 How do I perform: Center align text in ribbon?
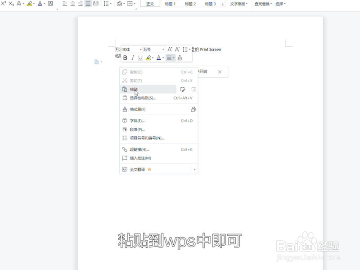click(x=72, y=4)
